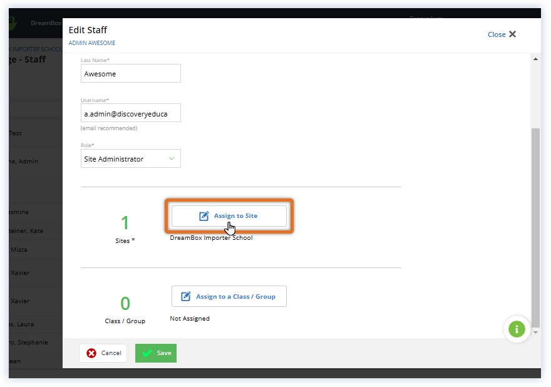Focus the Last Name field containing Awesome

tap(131, 73)
